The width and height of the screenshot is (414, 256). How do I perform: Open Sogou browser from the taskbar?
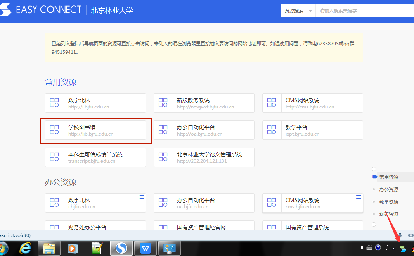pyautogui.click(x=121, y=248)
